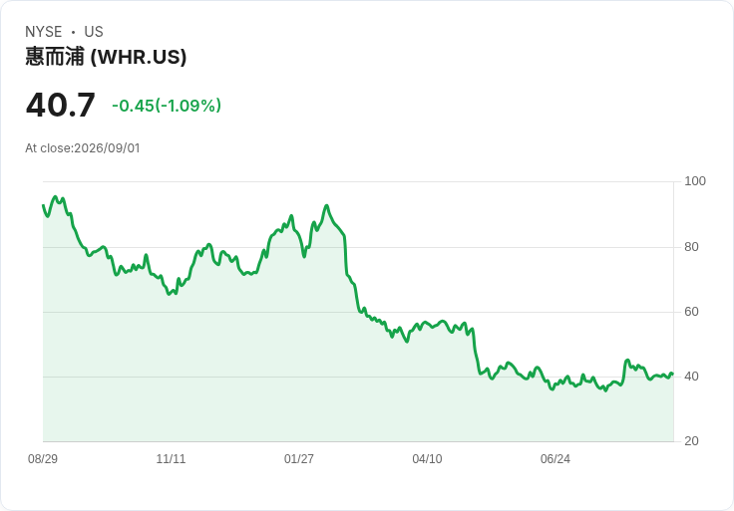Image resolution: width=734 pixels, height=511 pixels.
Task: Click the US market label
Action: [94, 32]
